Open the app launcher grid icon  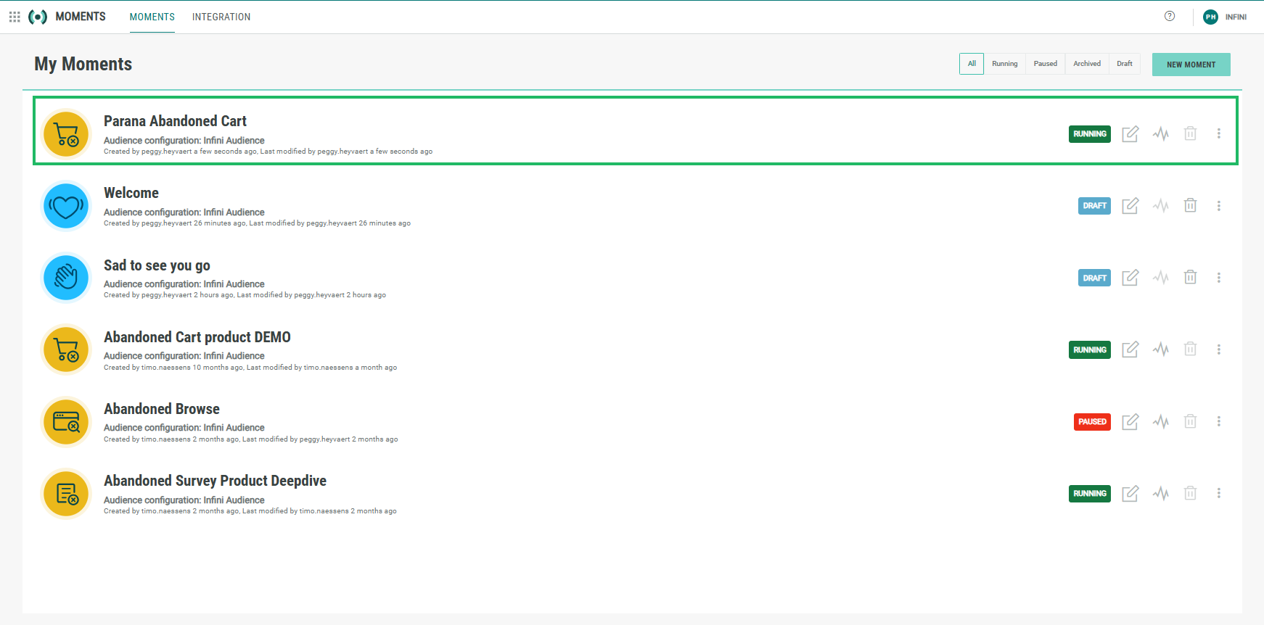(15, 17)
